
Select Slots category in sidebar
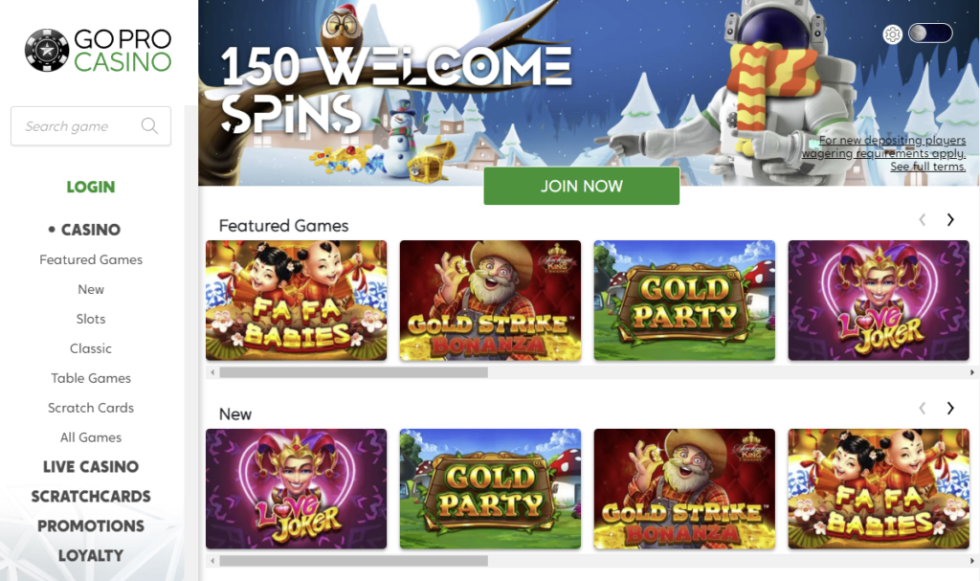tap(91, 319)
